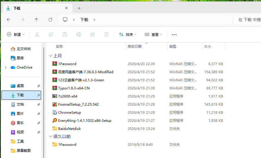261x158 pixels.
Task: Select file name FoxmailSetup_7.2.25.542
Action: (78, 104)
